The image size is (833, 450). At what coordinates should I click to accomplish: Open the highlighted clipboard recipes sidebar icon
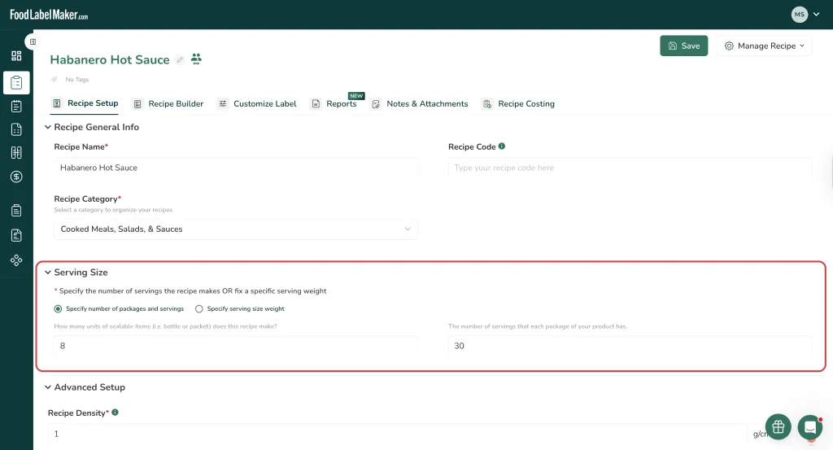[x=16, y=83]
